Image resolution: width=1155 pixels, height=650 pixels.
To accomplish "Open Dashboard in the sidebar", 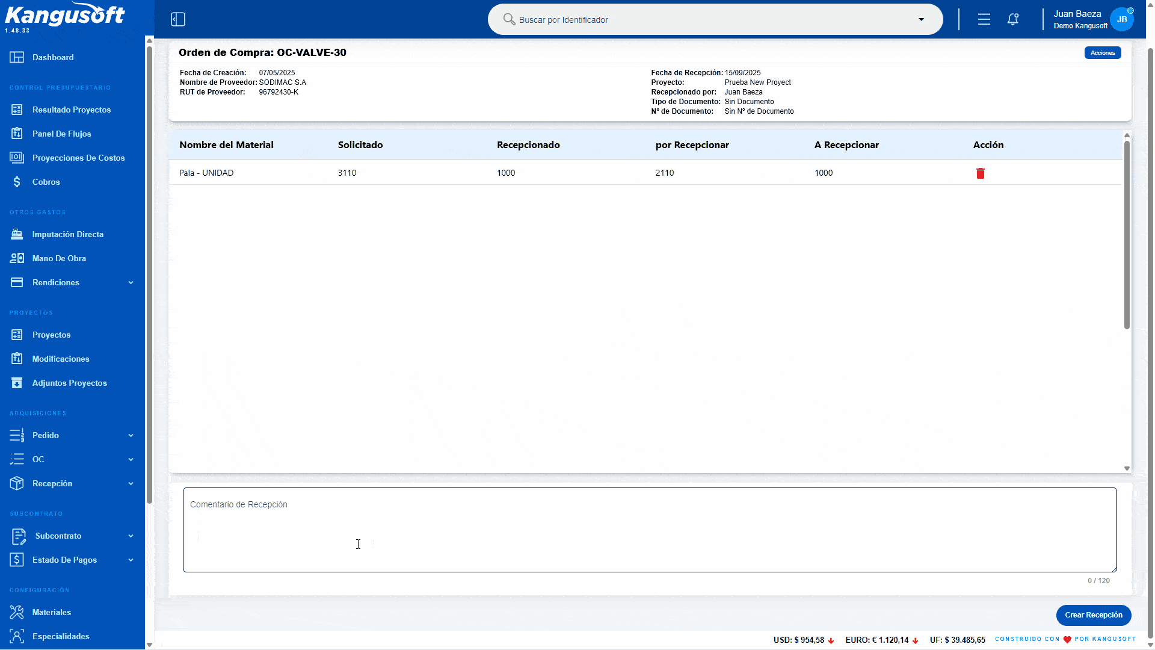I will [53, 57].
